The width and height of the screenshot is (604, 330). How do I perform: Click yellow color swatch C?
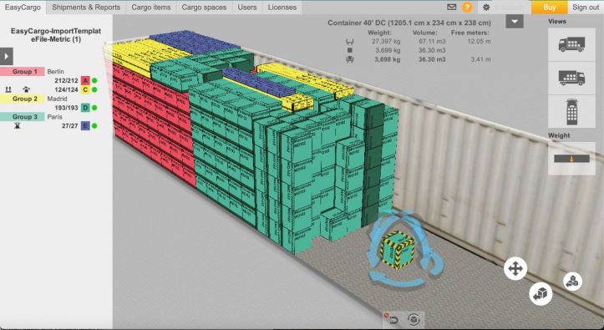tap(85, 89)
